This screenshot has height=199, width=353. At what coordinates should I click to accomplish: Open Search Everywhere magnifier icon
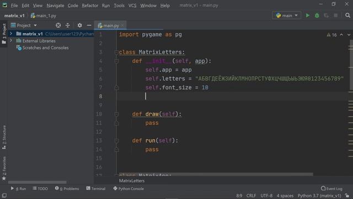(x=347, y=15)
